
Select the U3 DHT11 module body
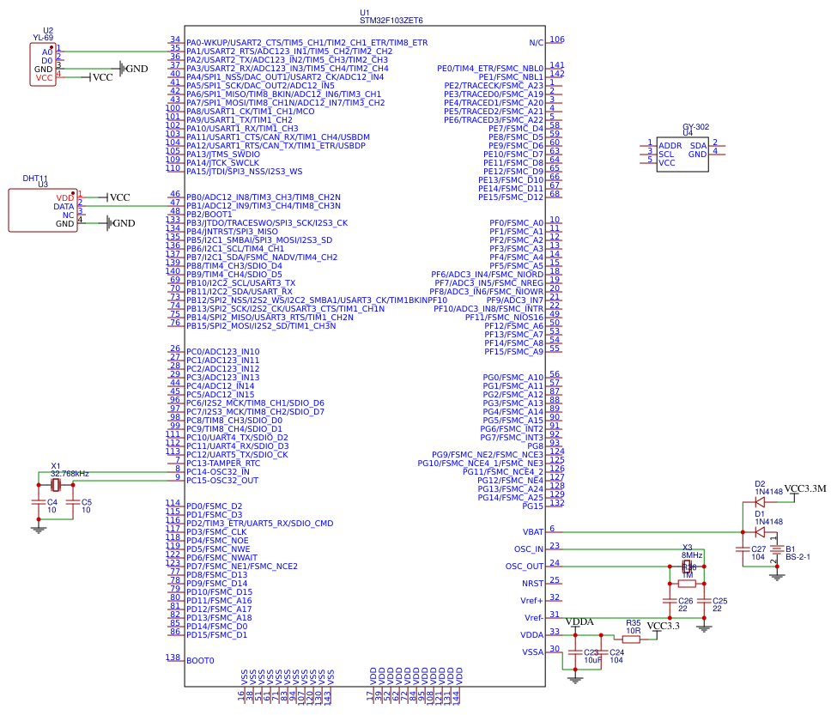tap(43, 210)
